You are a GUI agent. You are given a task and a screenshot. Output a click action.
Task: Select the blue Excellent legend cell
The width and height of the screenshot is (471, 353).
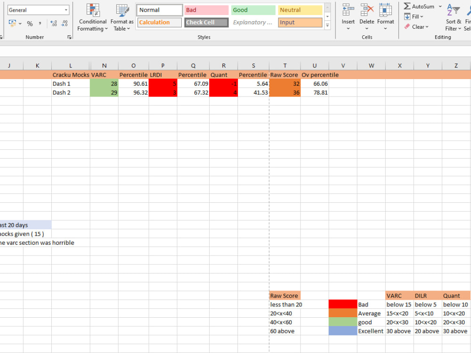pyautogui.click(x=343, y=331)
